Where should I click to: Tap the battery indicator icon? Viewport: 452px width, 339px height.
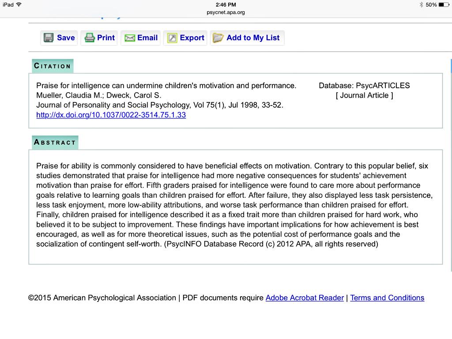(x=444, y=4)
